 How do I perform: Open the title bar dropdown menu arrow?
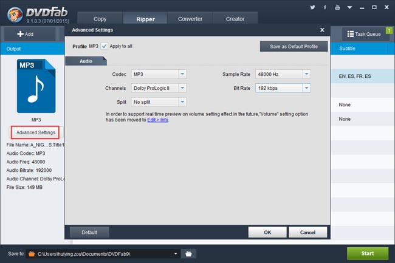(x=349, y=7)
